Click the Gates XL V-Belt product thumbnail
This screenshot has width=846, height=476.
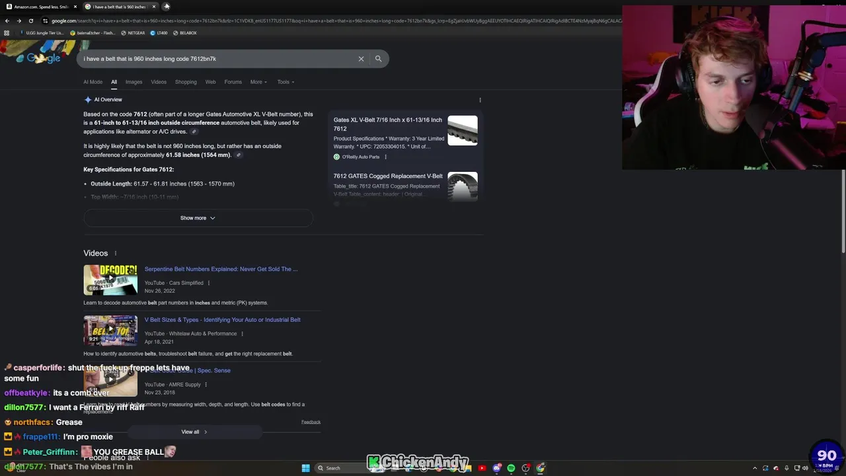click(x=463, y=131)
